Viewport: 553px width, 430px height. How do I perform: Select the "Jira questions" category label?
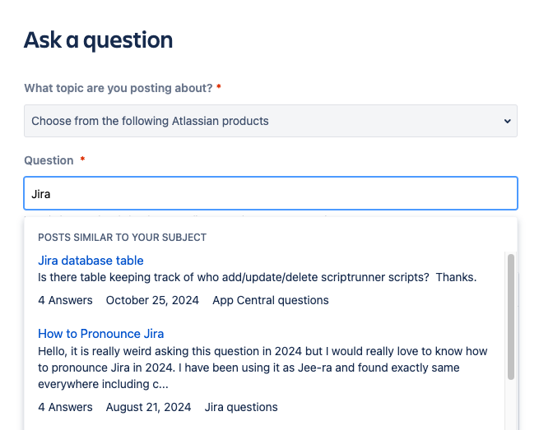[241, 407]
